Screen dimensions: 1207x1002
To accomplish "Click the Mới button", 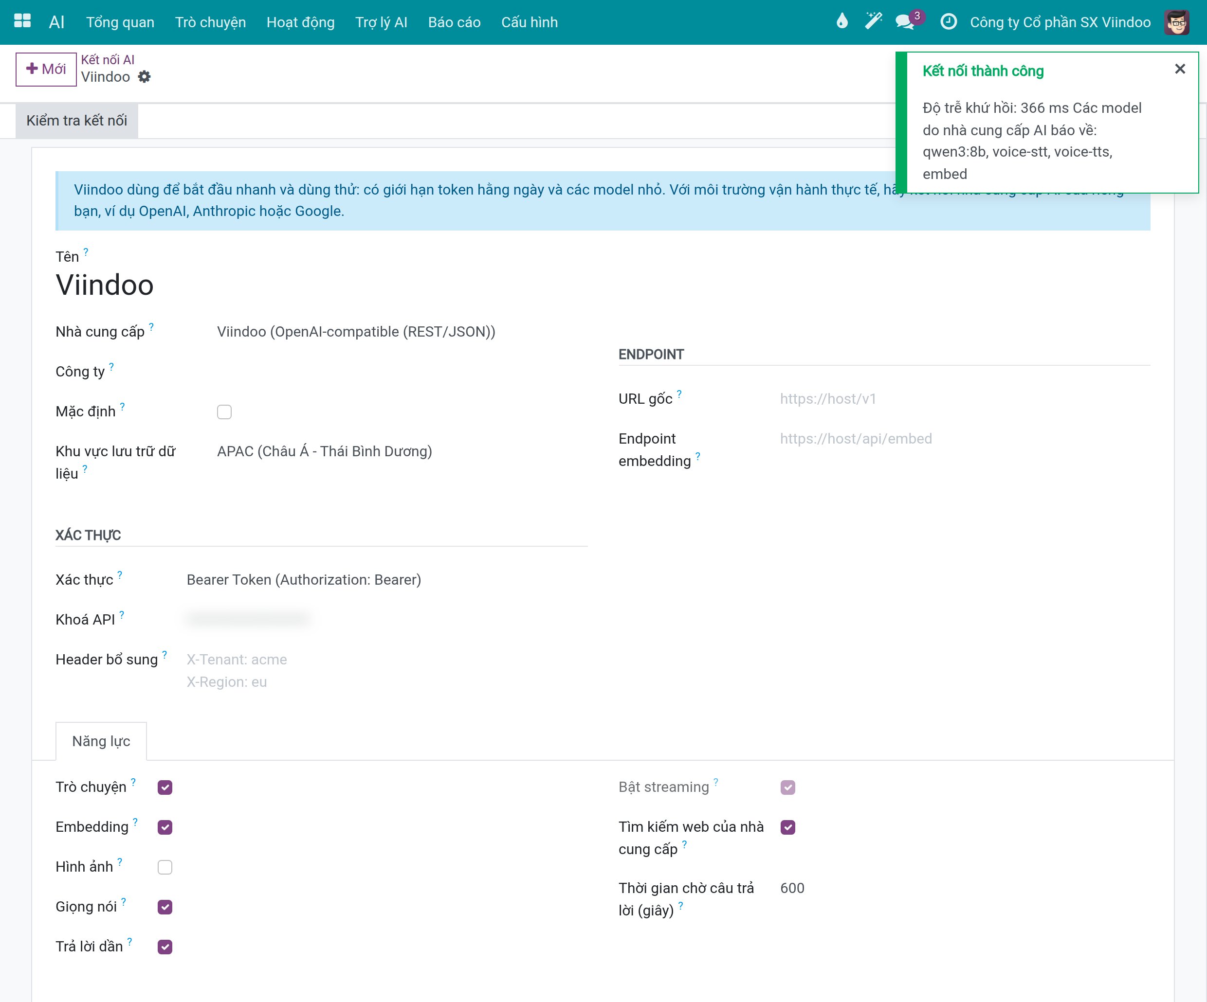I will (46, 69).
